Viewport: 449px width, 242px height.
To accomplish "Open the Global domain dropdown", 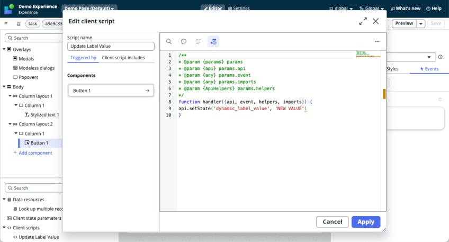I will [372, 8].
